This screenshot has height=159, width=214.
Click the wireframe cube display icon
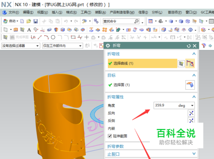188,21
